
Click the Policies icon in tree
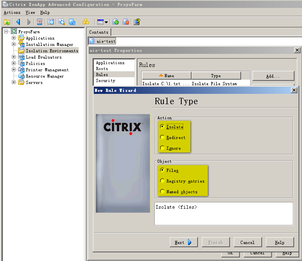[21, 63]
